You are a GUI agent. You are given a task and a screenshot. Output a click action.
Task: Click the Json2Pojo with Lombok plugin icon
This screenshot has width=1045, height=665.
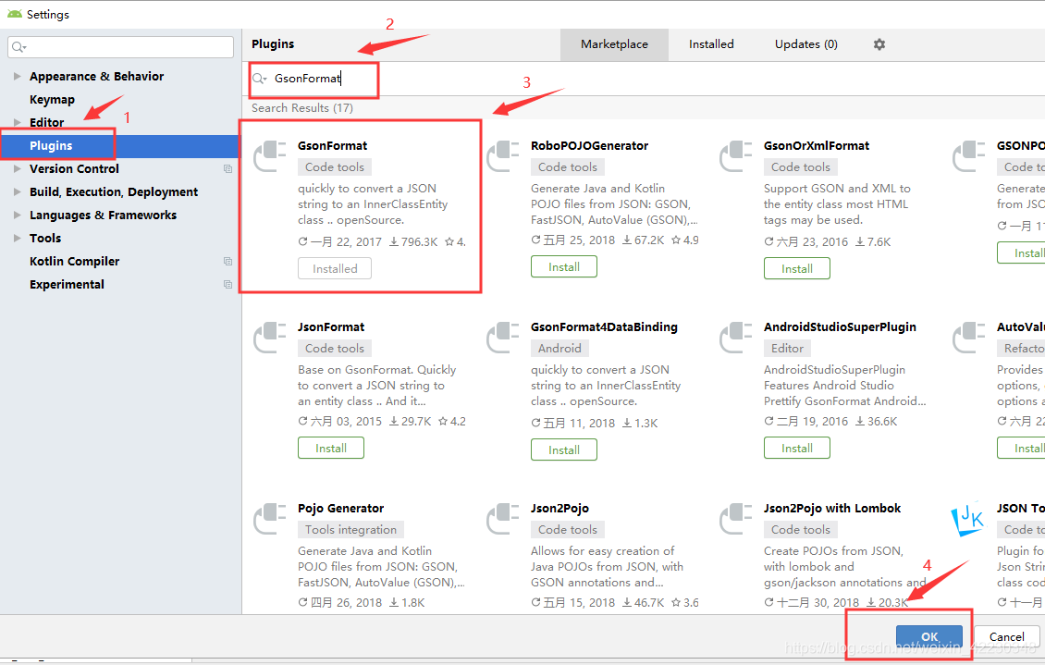(x=736, y=519)
